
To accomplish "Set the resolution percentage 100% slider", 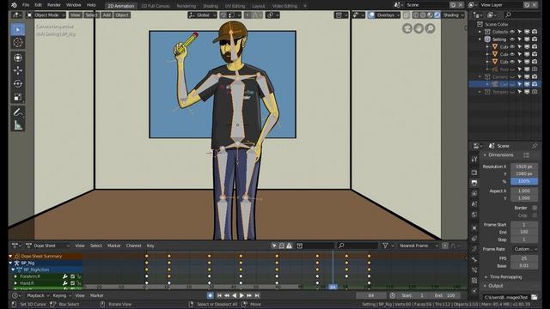I will 524,181.
